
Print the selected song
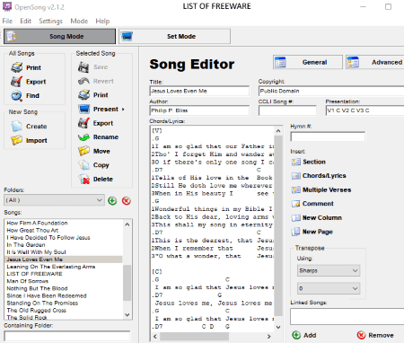click(x=92, y=95)
